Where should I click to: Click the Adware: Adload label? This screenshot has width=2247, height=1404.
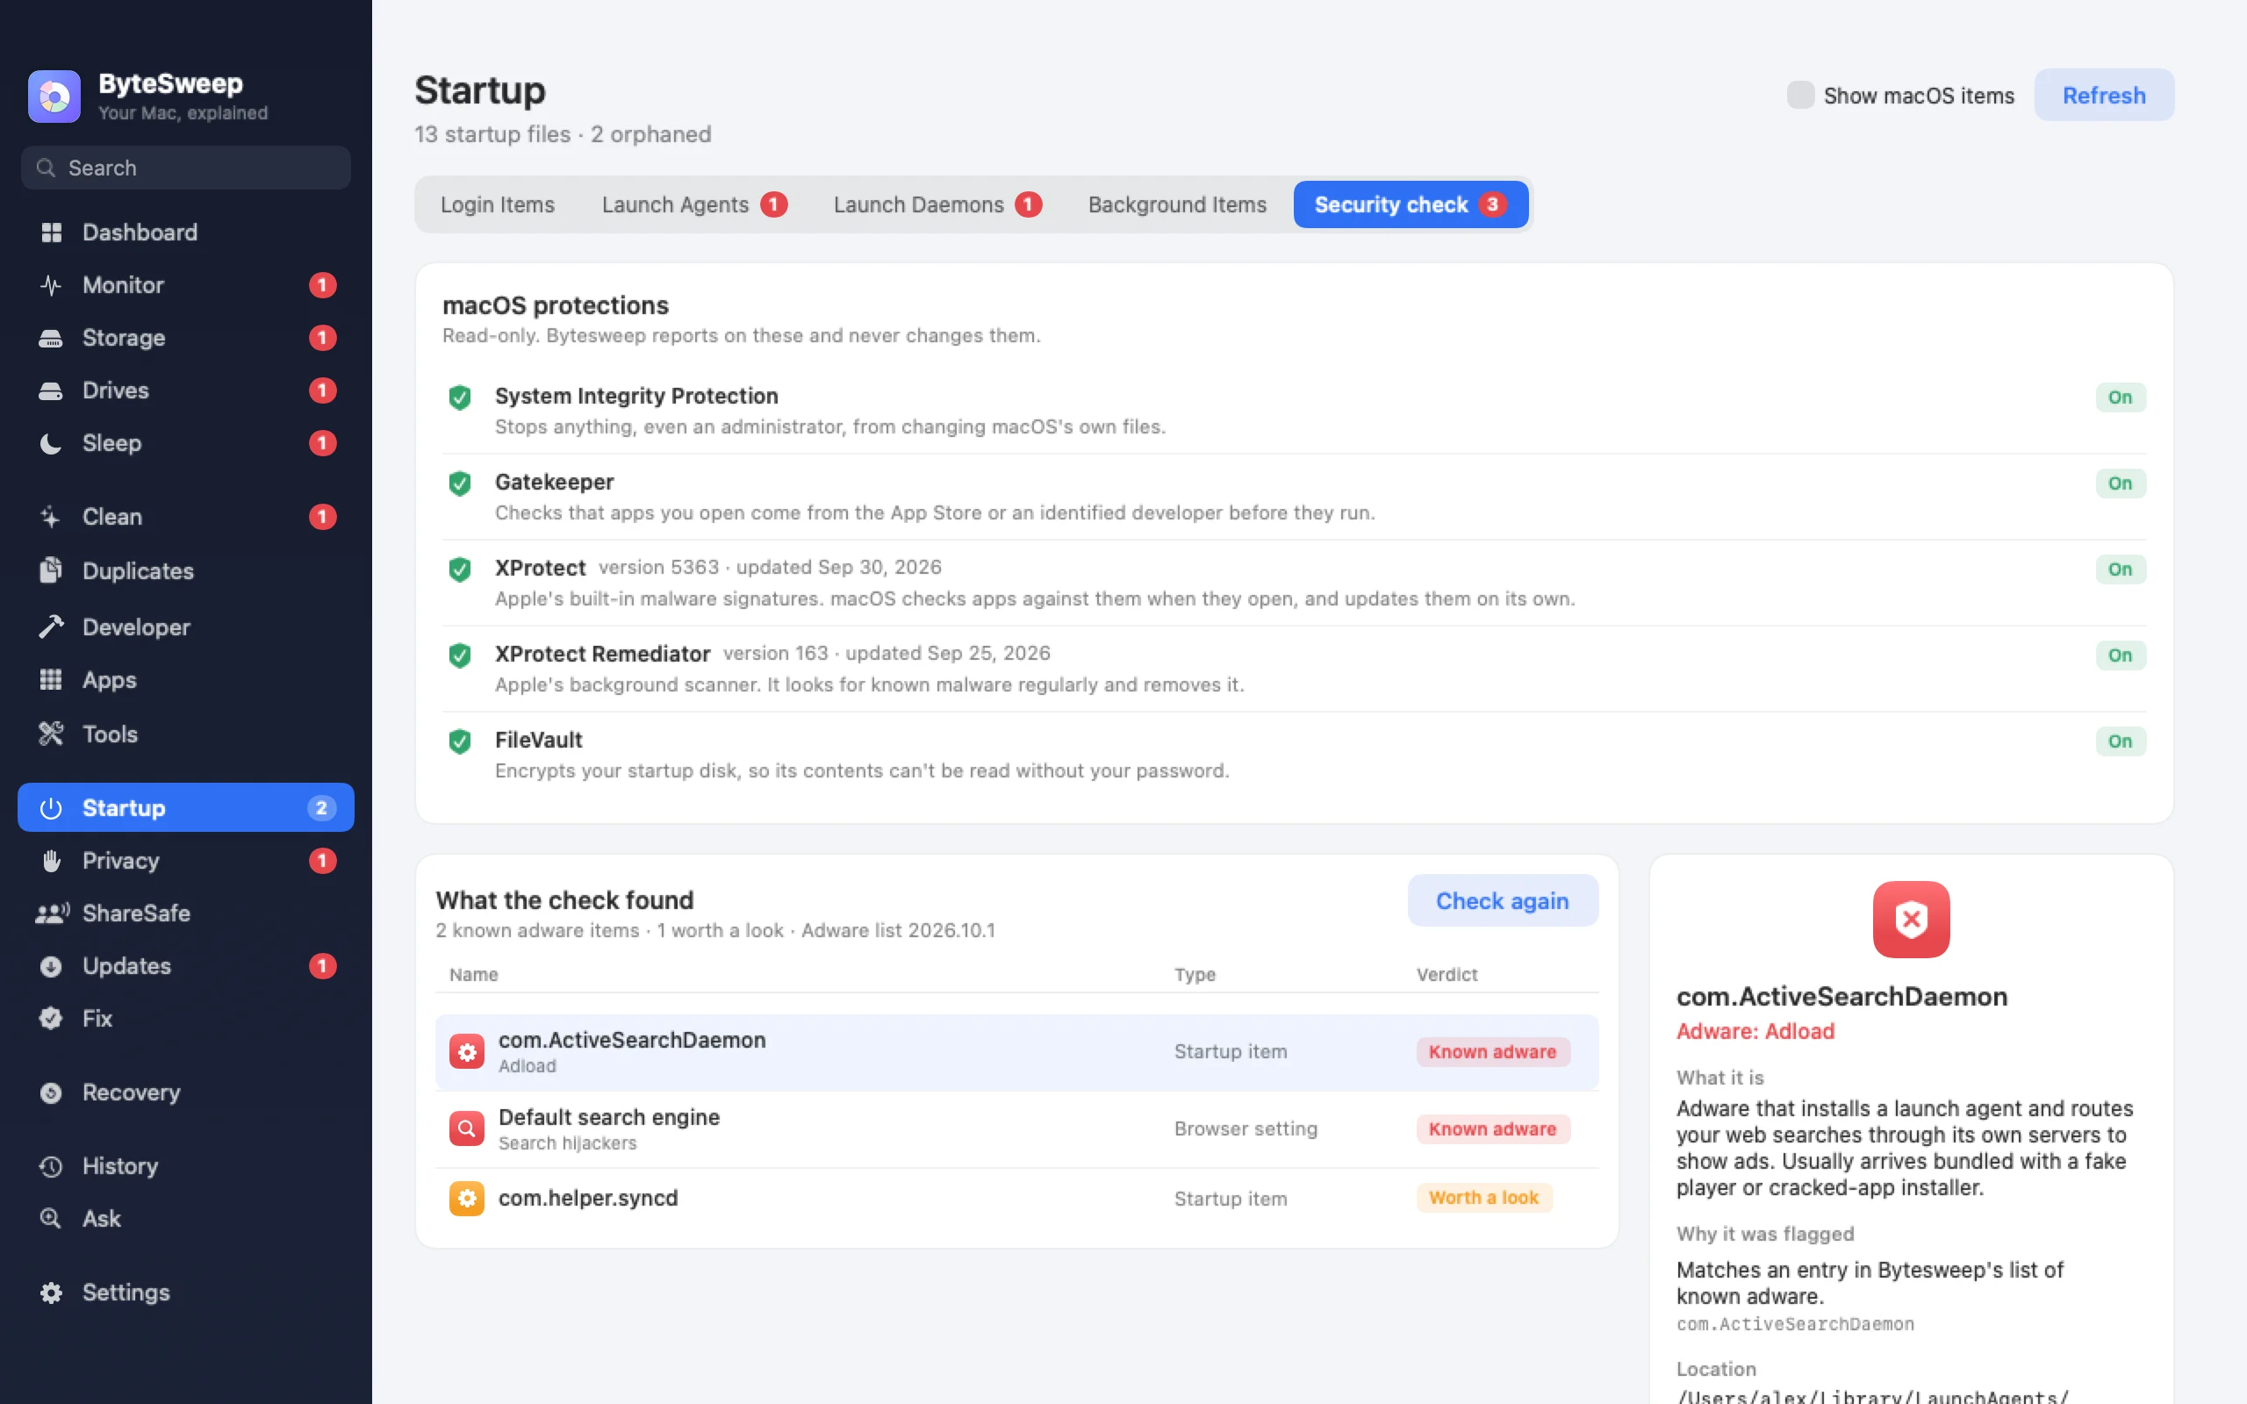[x=1755, y=1032]
